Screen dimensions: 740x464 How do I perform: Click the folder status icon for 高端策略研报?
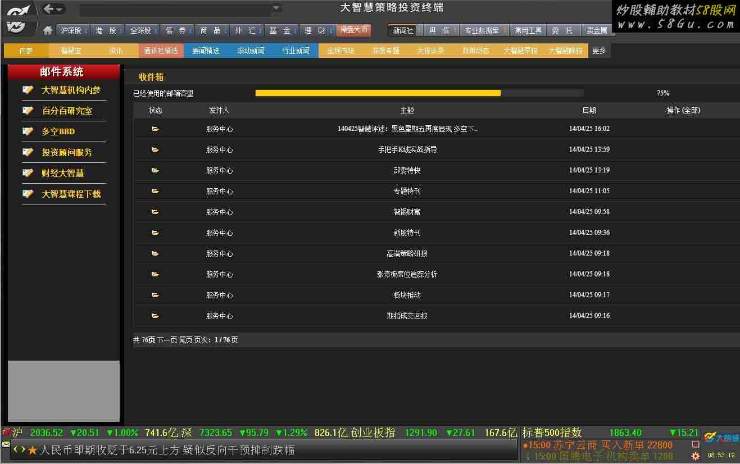tap(155, 254)
